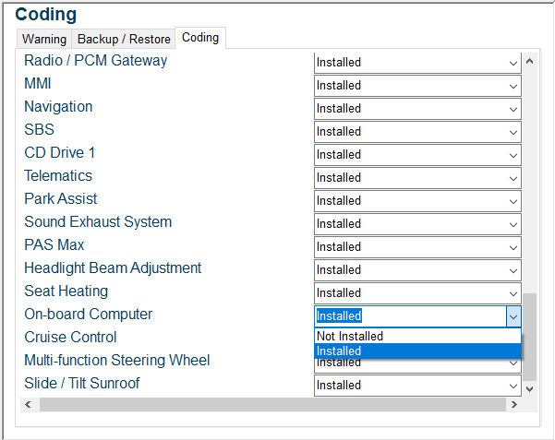This screenshot has height=440, width=555.
Task: Click the horizontal scrollbar right arrow
Action: (x=513, y=405)
